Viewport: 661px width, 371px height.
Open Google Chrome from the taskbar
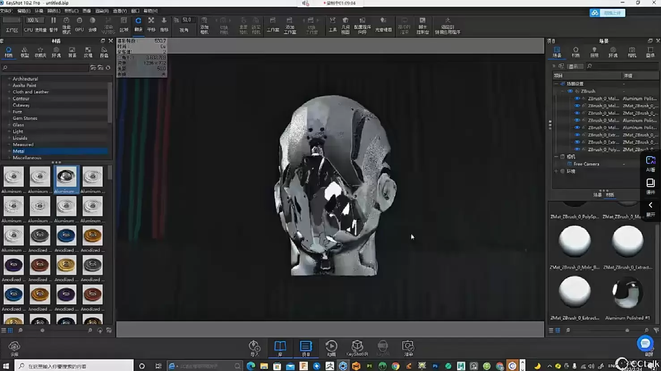click(x=396, y=366)
